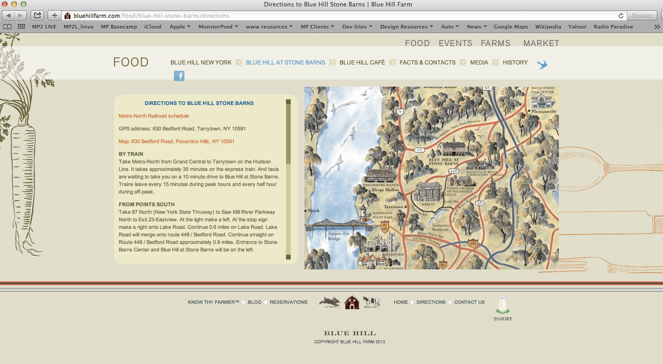
Task: Expand the Dev Sites bookmark folder
Action: pyautogui.click(x=357, y=27)
